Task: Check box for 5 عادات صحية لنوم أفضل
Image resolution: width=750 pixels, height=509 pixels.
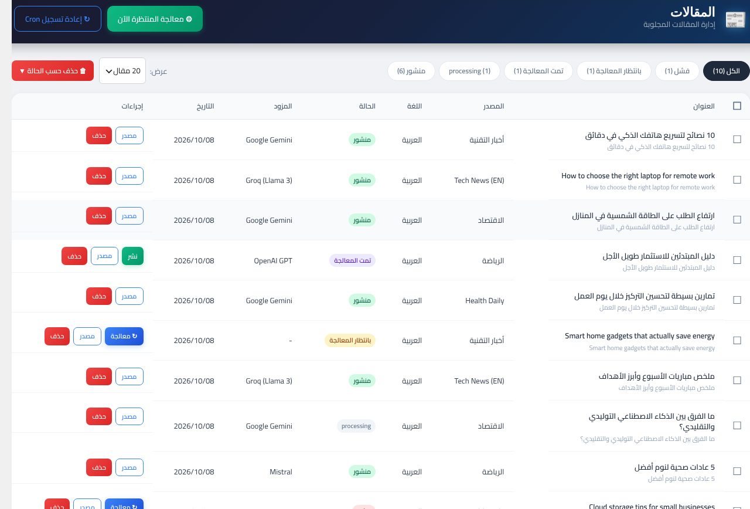Action: point(737,472)
